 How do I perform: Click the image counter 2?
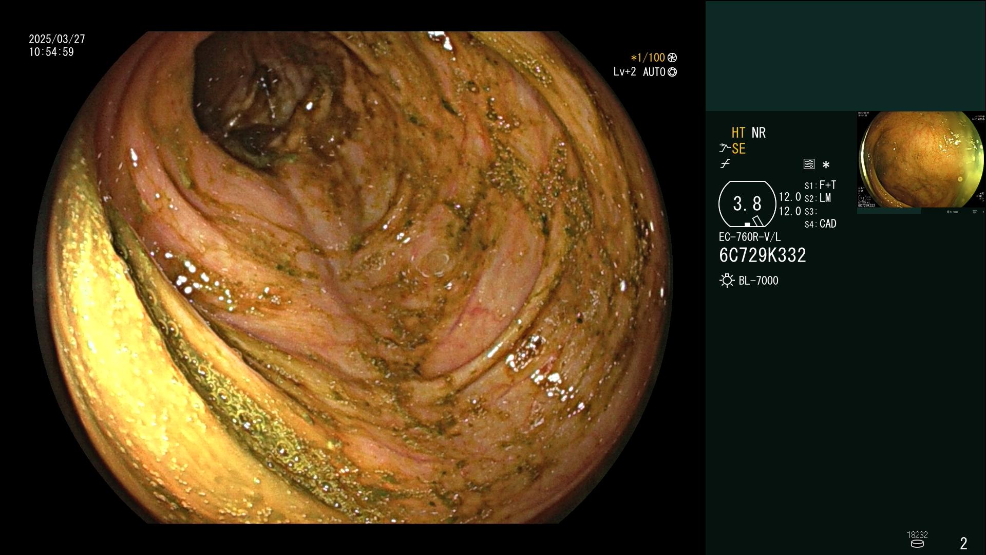964,543
